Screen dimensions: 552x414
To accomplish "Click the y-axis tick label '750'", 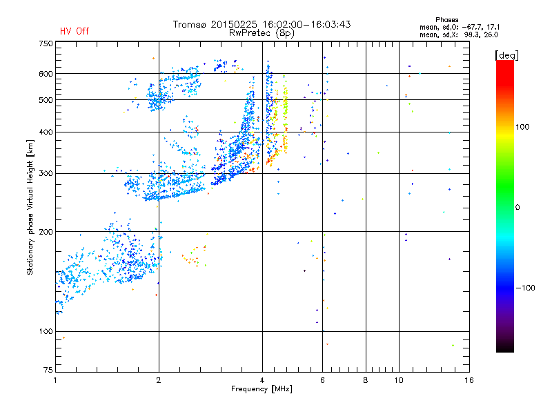I will click(x=46, y=43).
